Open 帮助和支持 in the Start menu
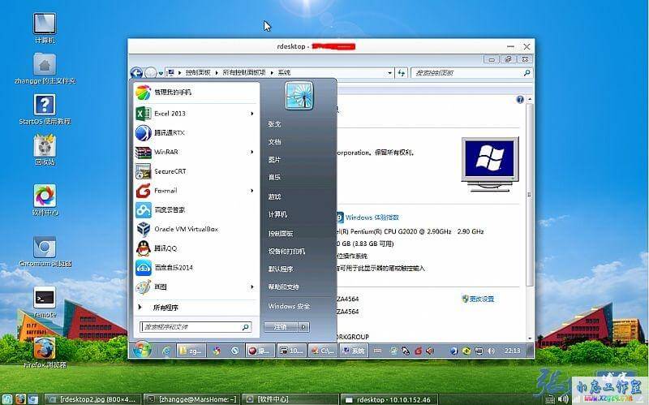This screenshot has height=405, width=649. coord(283,287)
